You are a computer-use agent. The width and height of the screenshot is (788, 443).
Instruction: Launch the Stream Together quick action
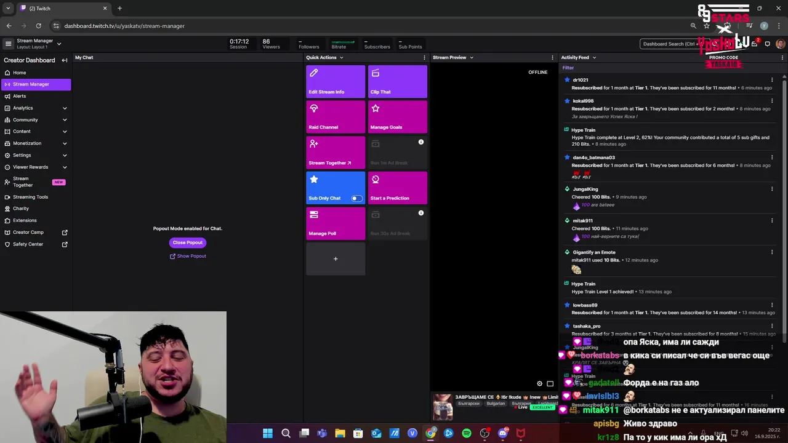tap(336, 152)
